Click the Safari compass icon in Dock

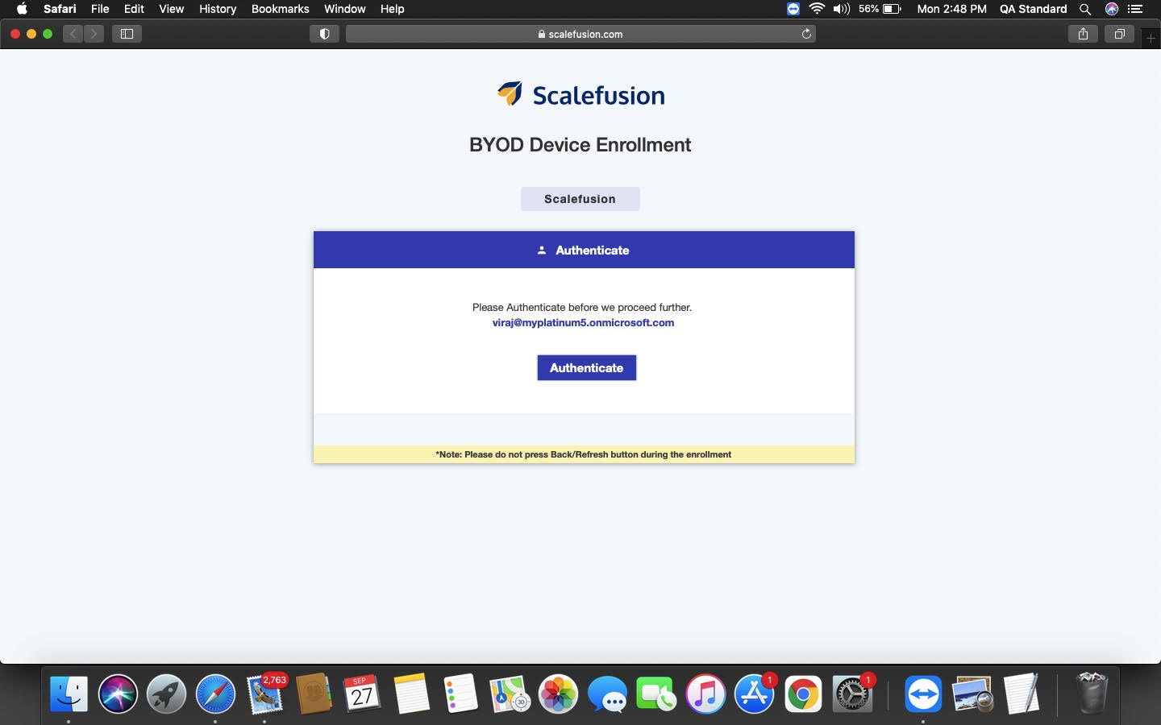[215, 694]
